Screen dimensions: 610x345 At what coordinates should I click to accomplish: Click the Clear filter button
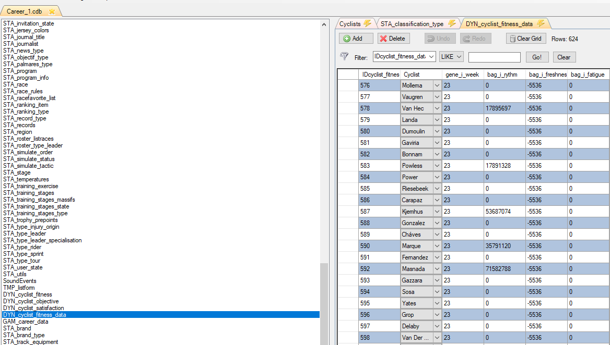pyautogui.click(x=564, y=57)
